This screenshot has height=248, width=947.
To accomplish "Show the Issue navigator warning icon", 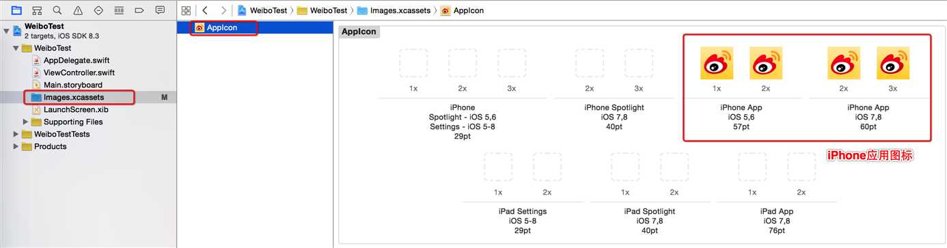I will 78,10.
